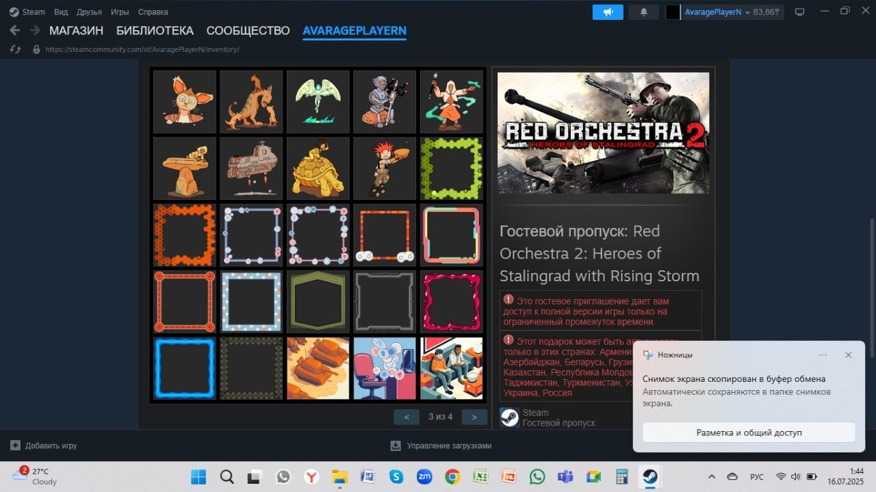The height and width of the screenshot is (492, 876).
Task: Open the Windows Start menu
Action: (x=198, y=476)
